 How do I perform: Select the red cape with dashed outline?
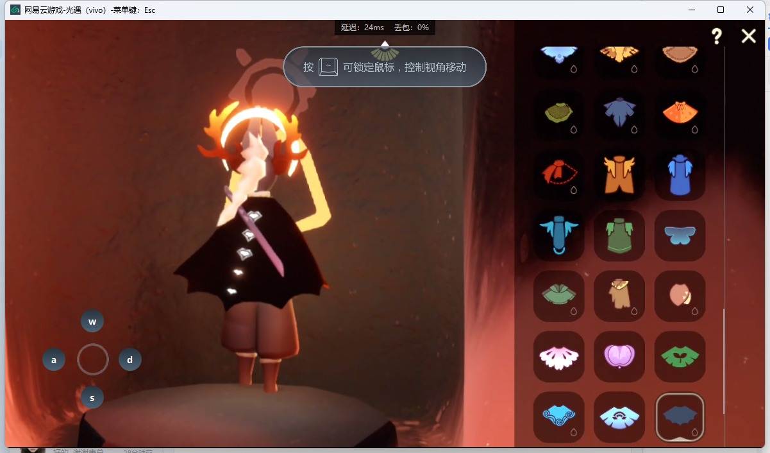tap(558, 175)
